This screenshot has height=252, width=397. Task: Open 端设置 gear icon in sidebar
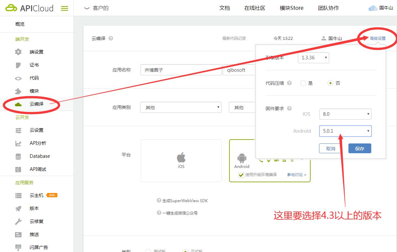coord(18,52)
